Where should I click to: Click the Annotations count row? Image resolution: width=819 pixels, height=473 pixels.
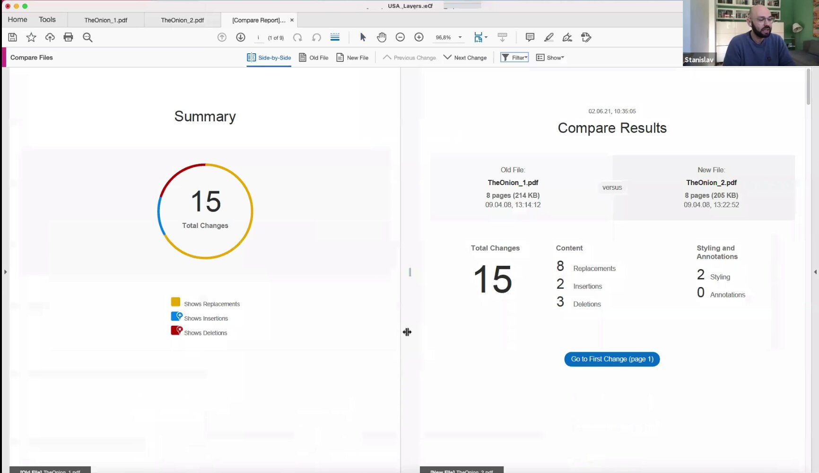point(721,293)
